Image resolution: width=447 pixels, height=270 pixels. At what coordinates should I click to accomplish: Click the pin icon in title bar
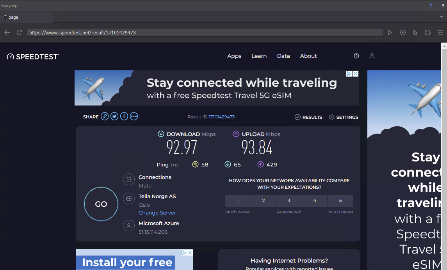click(x=443, y=5)
